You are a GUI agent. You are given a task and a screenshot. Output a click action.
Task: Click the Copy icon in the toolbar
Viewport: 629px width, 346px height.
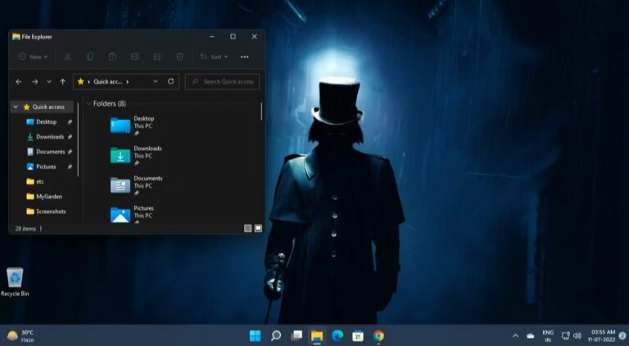[x=90, y=57]
